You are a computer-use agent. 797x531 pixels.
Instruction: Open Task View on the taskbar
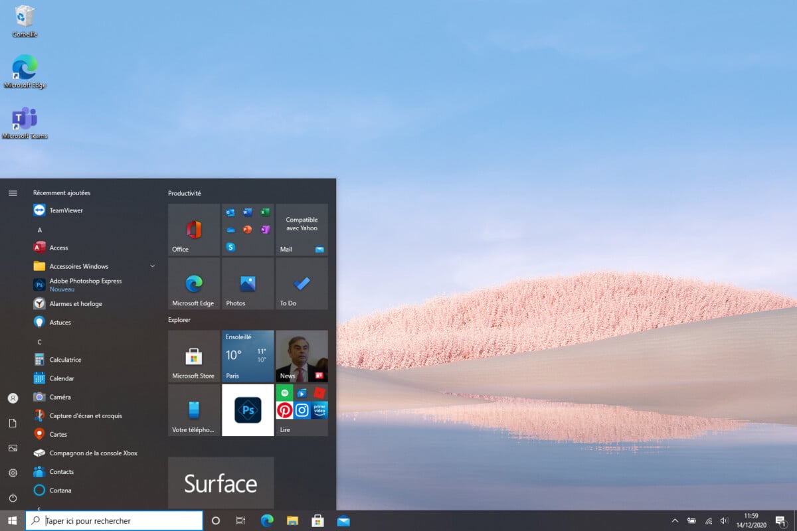(240, 521)
